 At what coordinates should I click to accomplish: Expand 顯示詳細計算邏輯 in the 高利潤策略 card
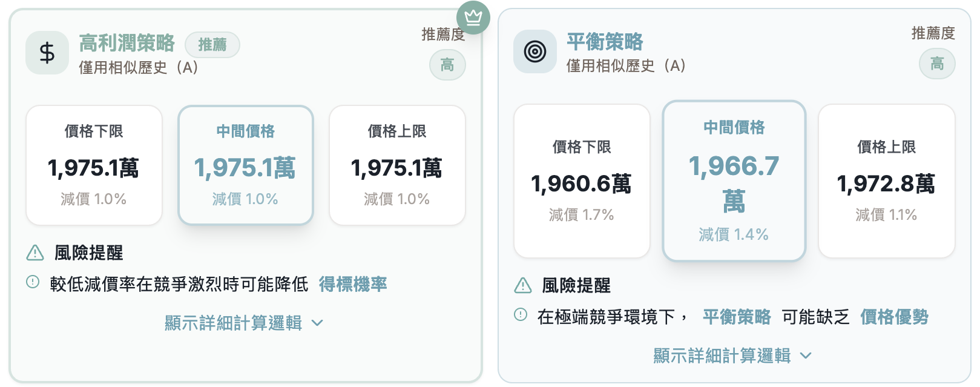click(x=234, y=323)
